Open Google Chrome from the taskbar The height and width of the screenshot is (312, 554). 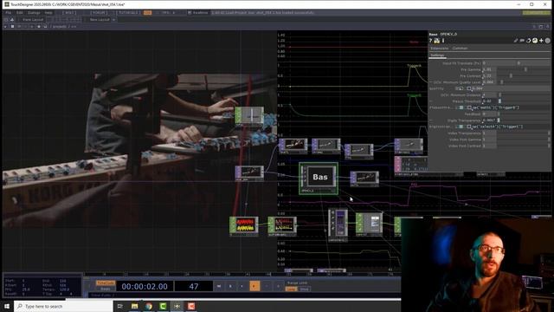[x=149, y=306]
